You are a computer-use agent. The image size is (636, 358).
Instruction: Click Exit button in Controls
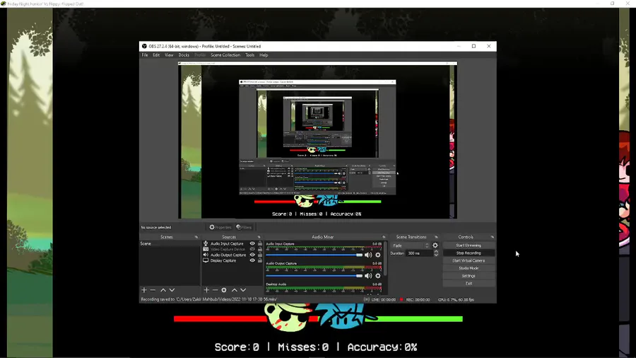point(469,283)
